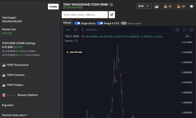Open V2 Holders link
The image size is (196, 118).
pos(36,55)
